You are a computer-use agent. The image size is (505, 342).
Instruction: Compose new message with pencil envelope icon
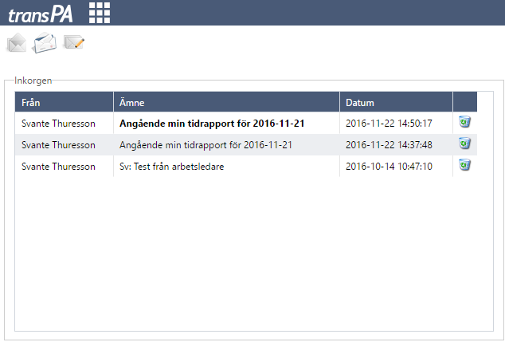point(74,42)
